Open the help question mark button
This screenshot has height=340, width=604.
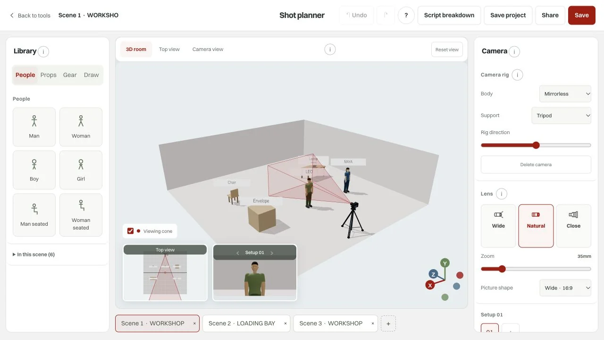pos(406,15)
